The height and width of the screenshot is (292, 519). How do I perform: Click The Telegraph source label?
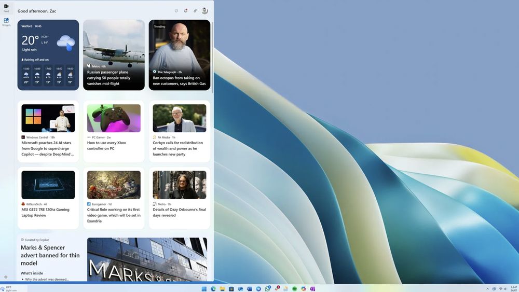click(167, 72)
